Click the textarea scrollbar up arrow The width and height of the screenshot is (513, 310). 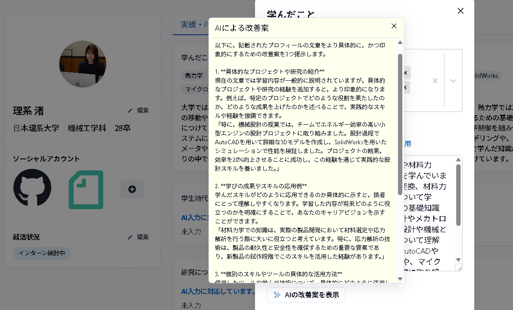[x=458, y=160]
